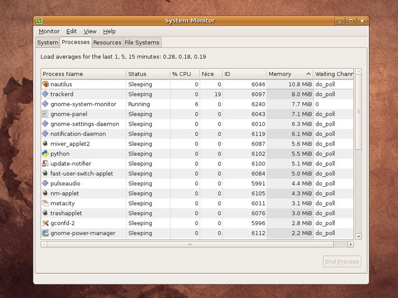Open the Edit menu
398x298 pixels.
tap(71, 31)
